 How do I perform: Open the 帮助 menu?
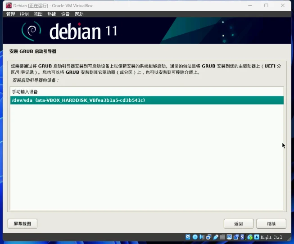pos(79,14)
